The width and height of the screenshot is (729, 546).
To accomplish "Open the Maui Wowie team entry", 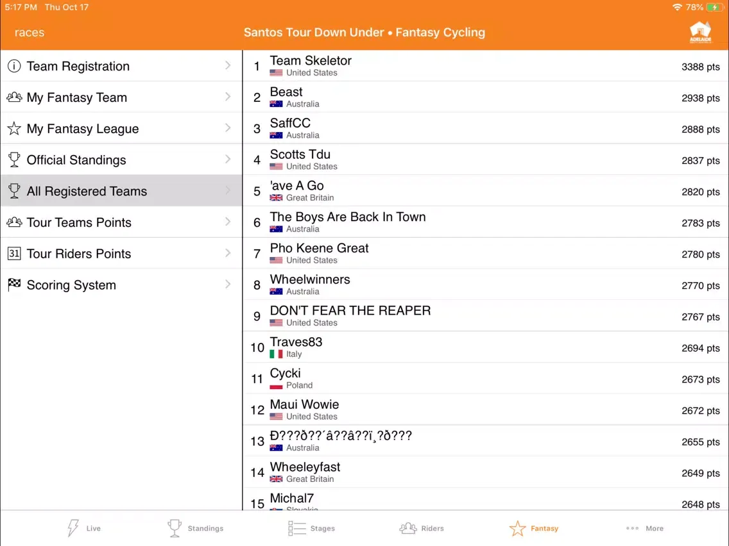I will pyautogui.click(x=485, y=409).
